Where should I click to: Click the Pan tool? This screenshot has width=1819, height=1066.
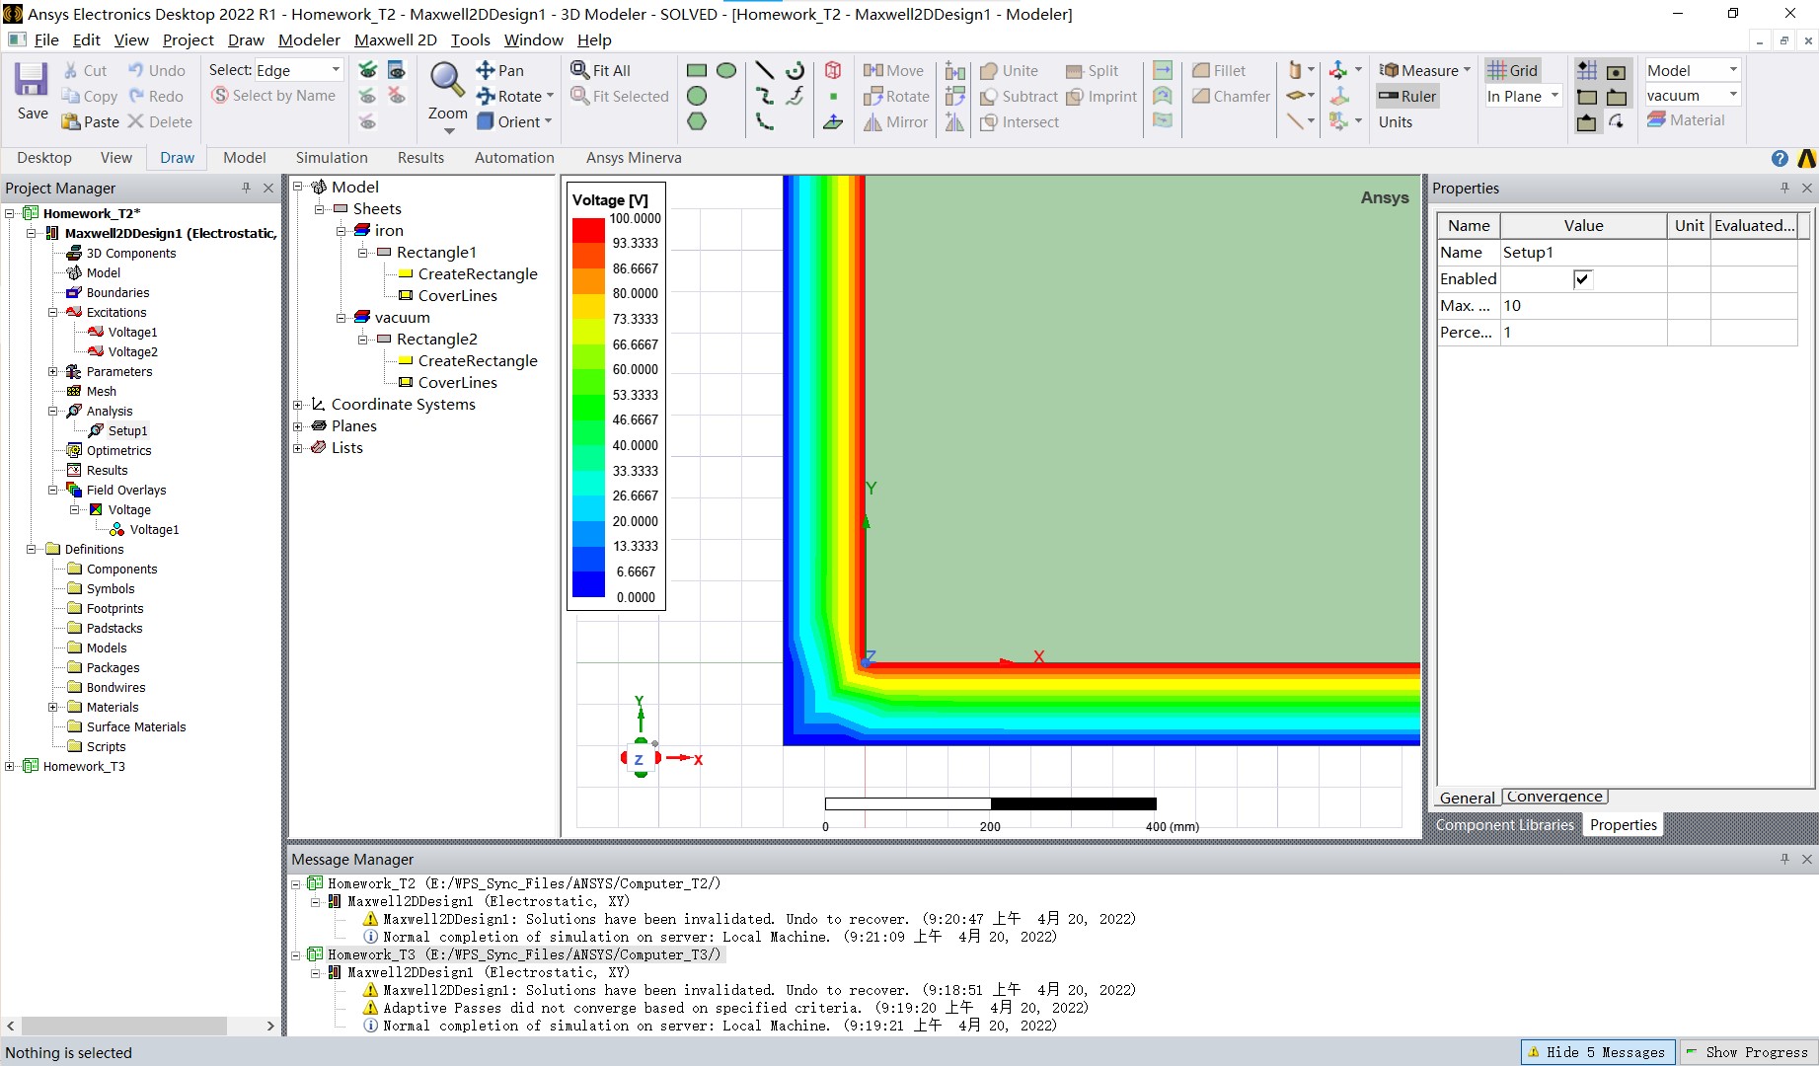[x=500, y=70]
